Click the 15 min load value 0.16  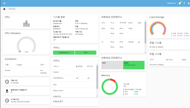coord(187,33)
